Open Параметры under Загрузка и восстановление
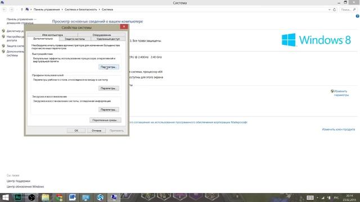Viewport: 360px width, 202px height. 109,110
